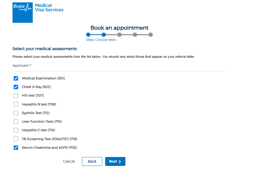Select the fourth grey progress step
The height and width of the screenshot is (173, 263).
tap(135, 35)
